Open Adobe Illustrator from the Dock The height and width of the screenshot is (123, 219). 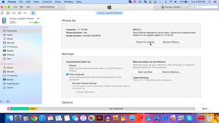click(x=100, y=118)
